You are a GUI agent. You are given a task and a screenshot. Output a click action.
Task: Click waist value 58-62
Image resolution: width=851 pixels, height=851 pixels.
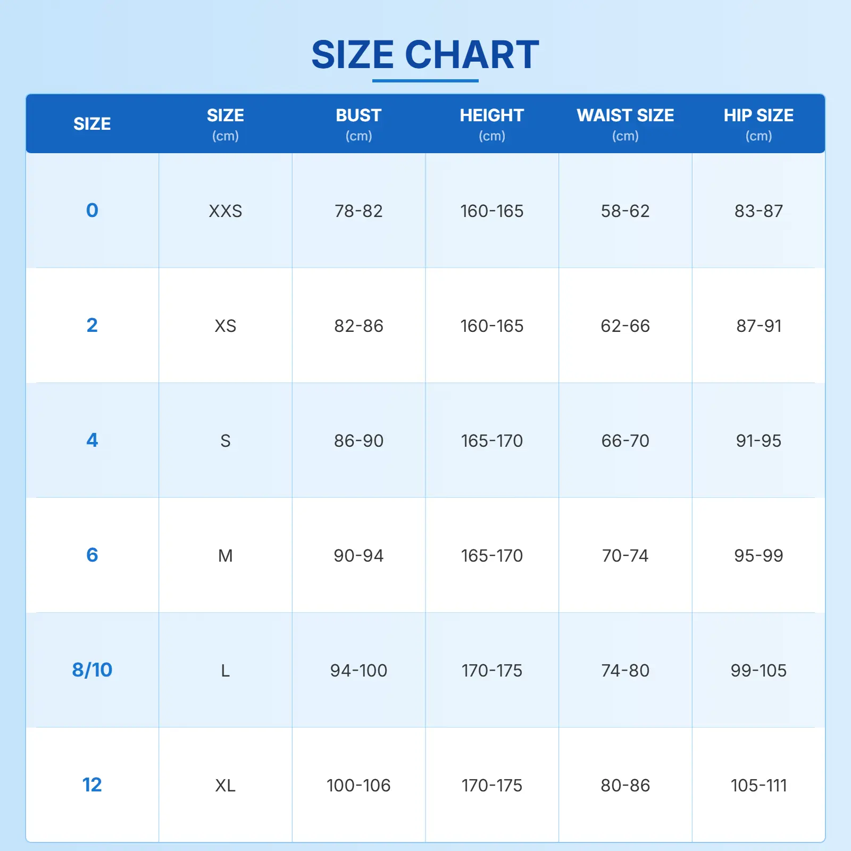[625, 211]
